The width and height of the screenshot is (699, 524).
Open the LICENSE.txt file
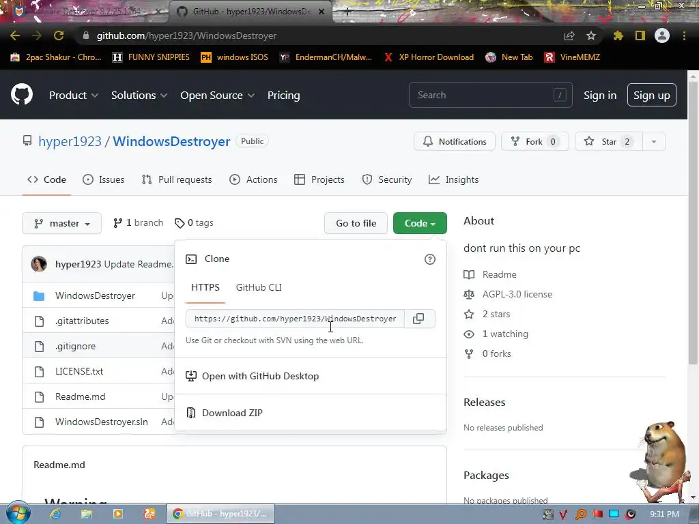tap(79, 371)
